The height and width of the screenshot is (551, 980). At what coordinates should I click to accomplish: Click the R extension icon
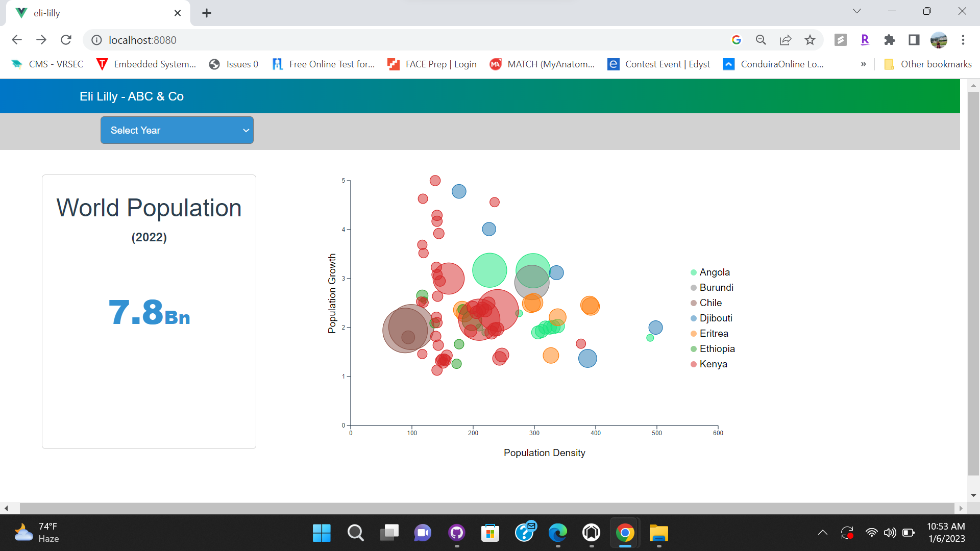click(x=865, y=40)
